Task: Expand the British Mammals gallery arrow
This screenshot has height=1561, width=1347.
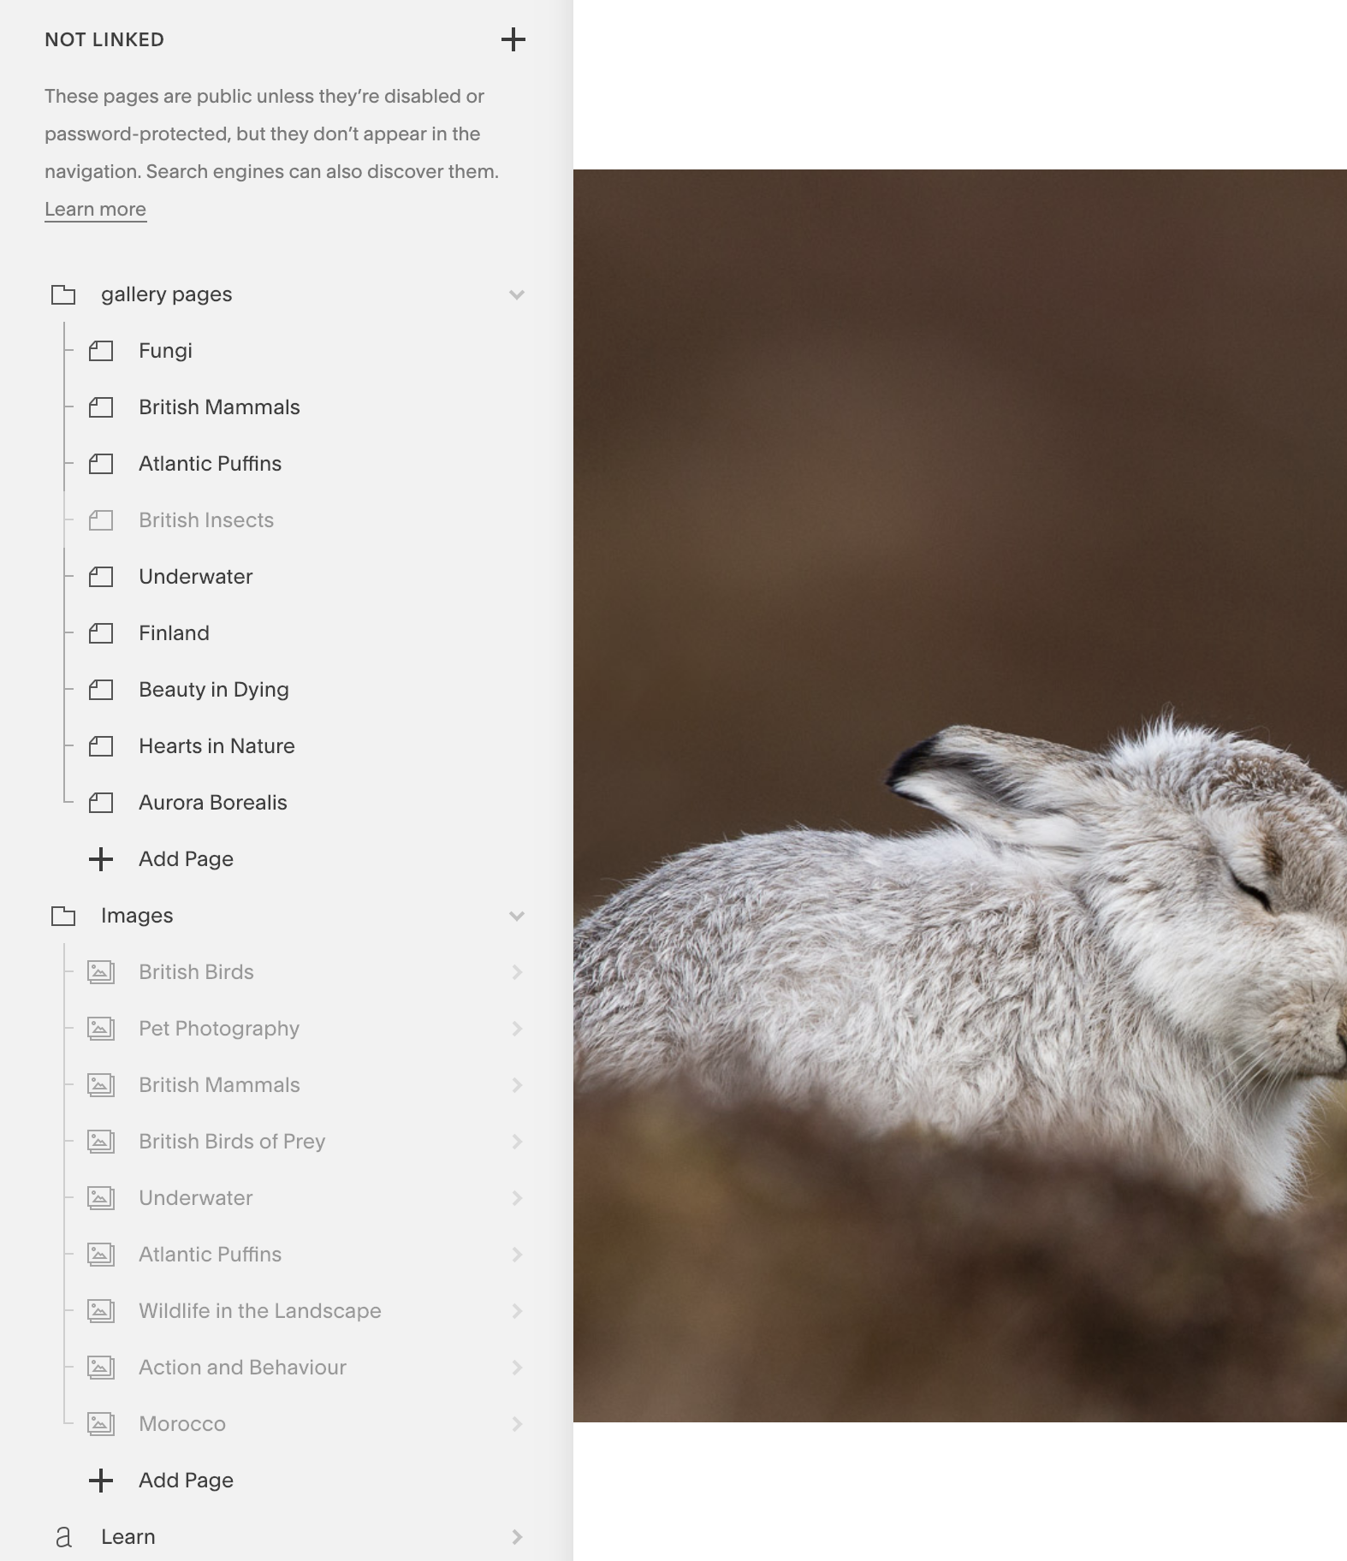Action: pyautogui.click(x=517, y=1085)
